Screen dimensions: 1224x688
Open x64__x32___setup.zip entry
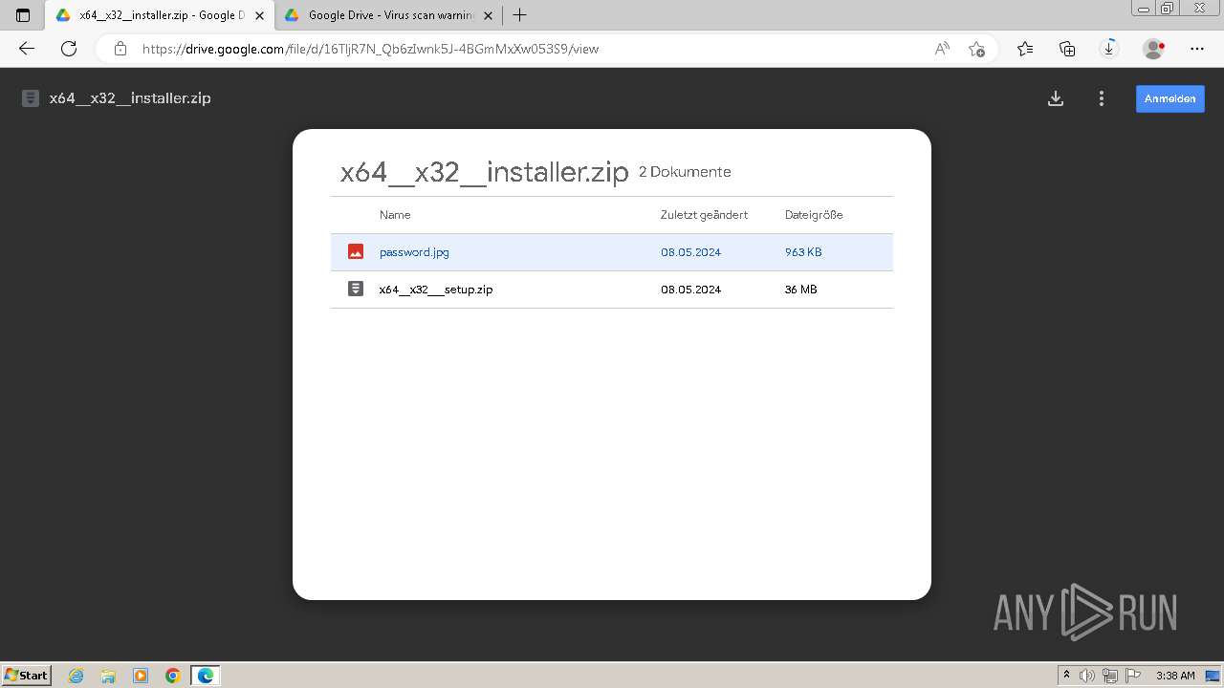click(x=612, y=290)
